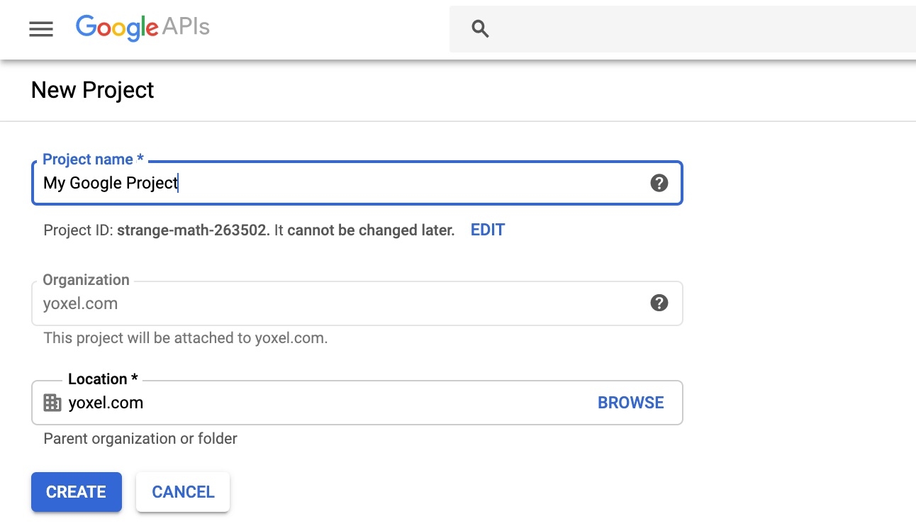Click the "Parent organization or folder" helper text

pos(140,439)
